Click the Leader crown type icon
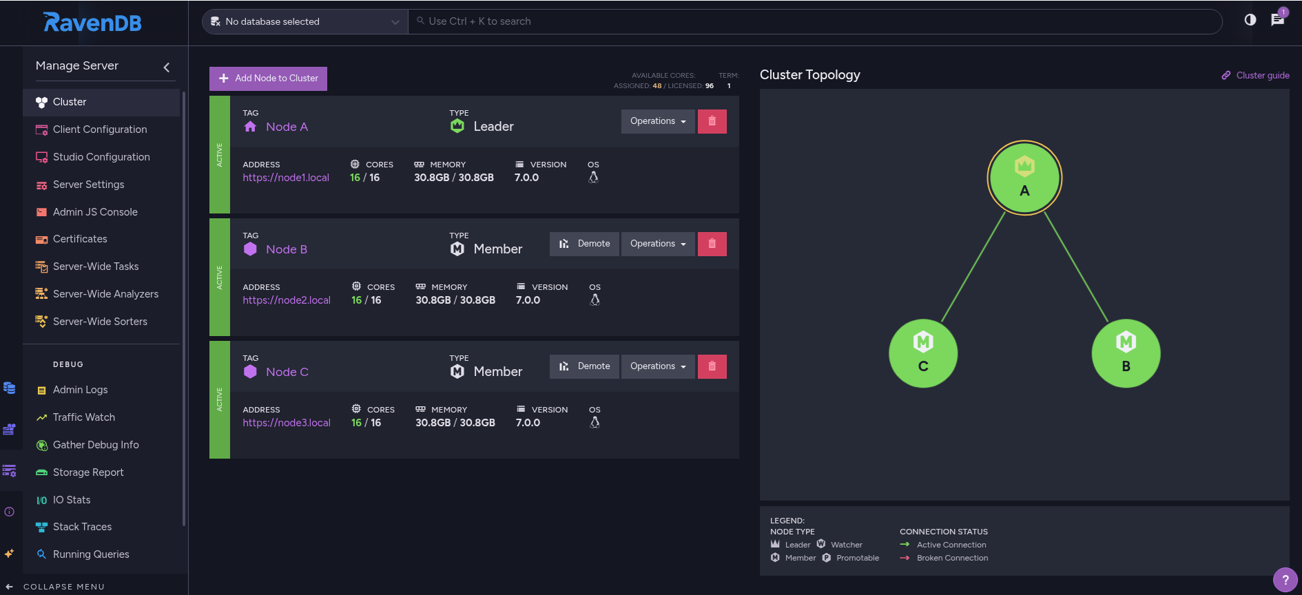Viewport: 1302px width, 595px height. (457, 126)
